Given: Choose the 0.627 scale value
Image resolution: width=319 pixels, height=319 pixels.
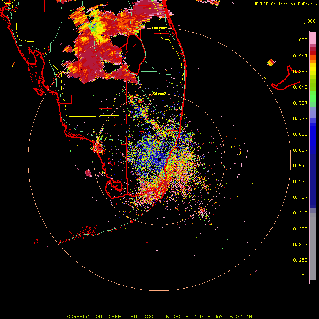Looking at the screenshot, I should coord(300,150).
